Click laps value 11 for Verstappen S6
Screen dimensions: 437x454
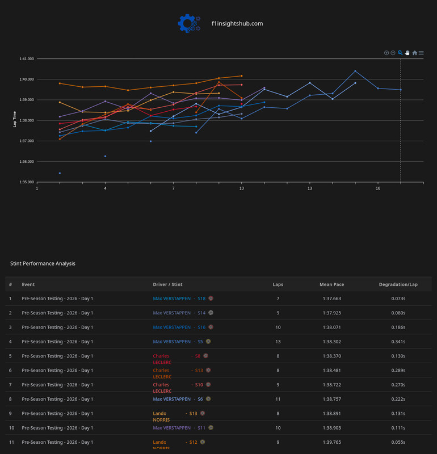[278, 399]
